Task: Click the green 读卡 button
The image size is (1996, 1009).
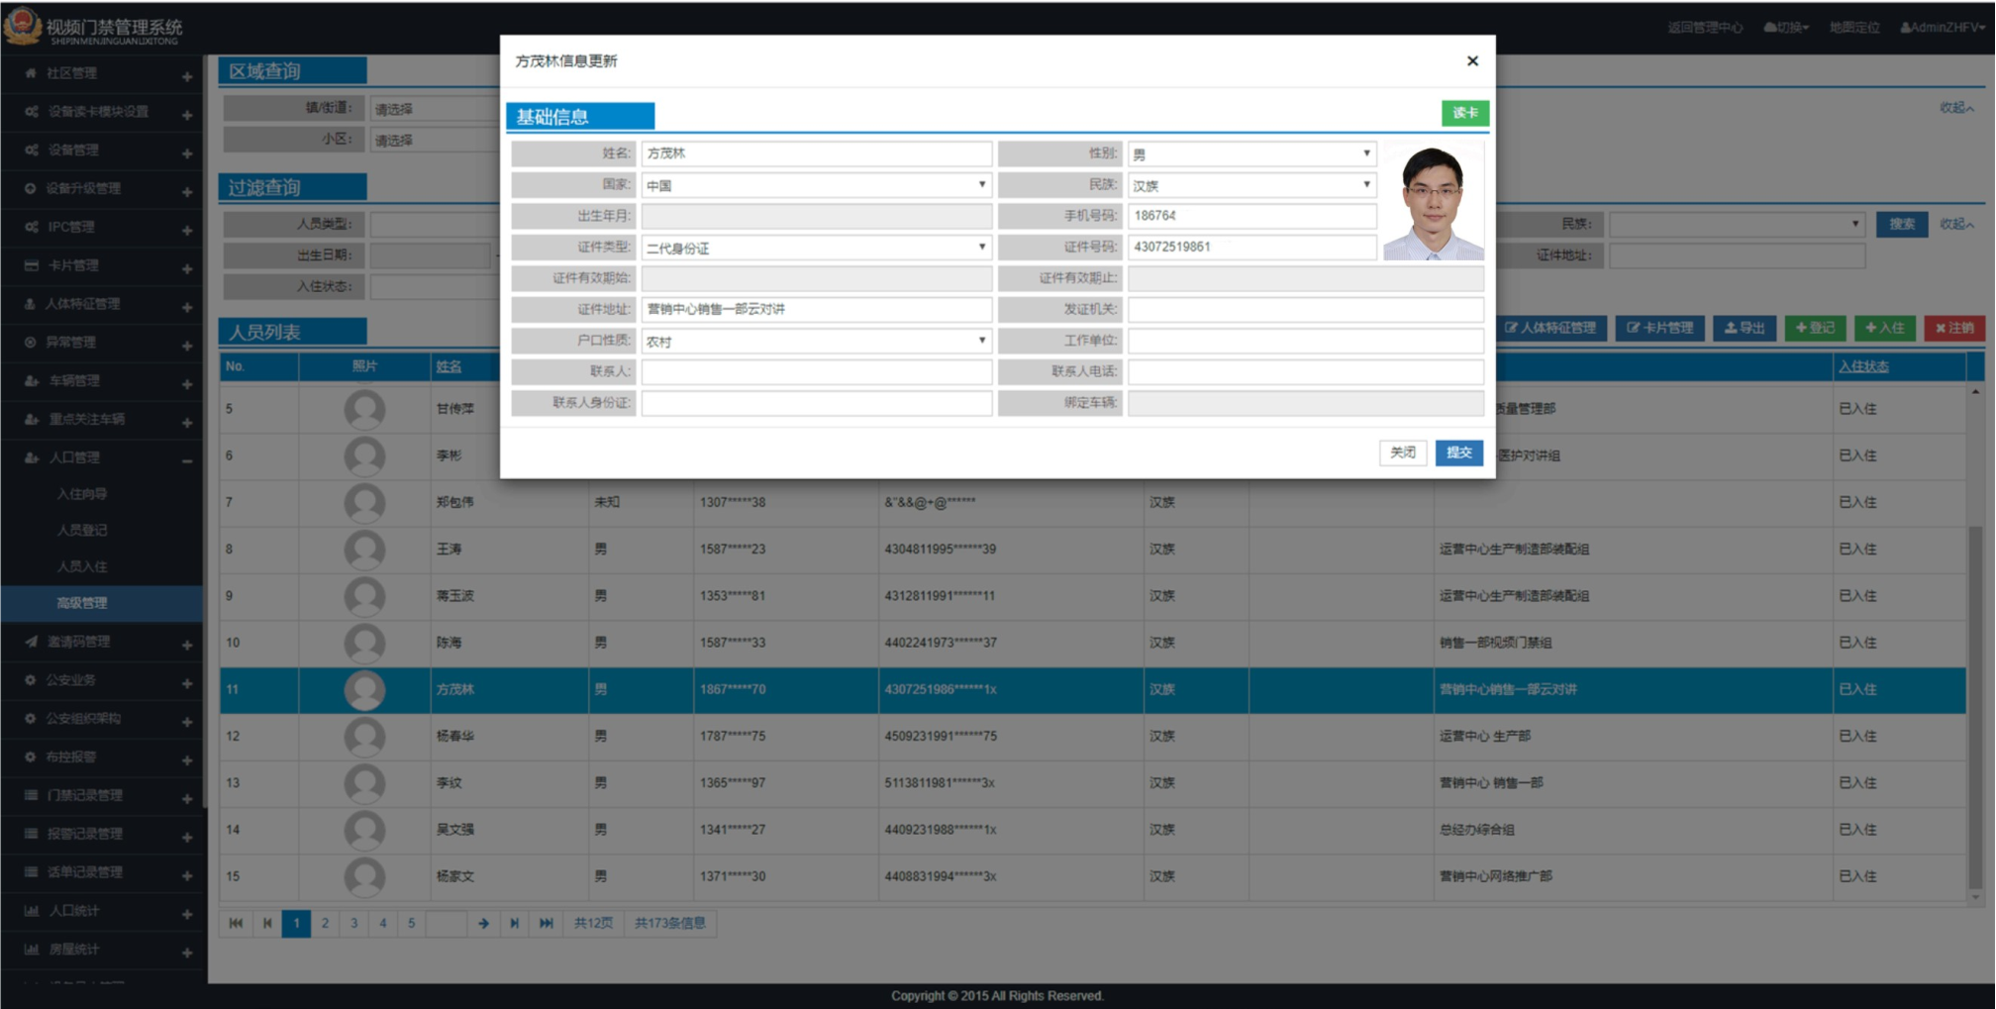Action: click(1464, 114)
